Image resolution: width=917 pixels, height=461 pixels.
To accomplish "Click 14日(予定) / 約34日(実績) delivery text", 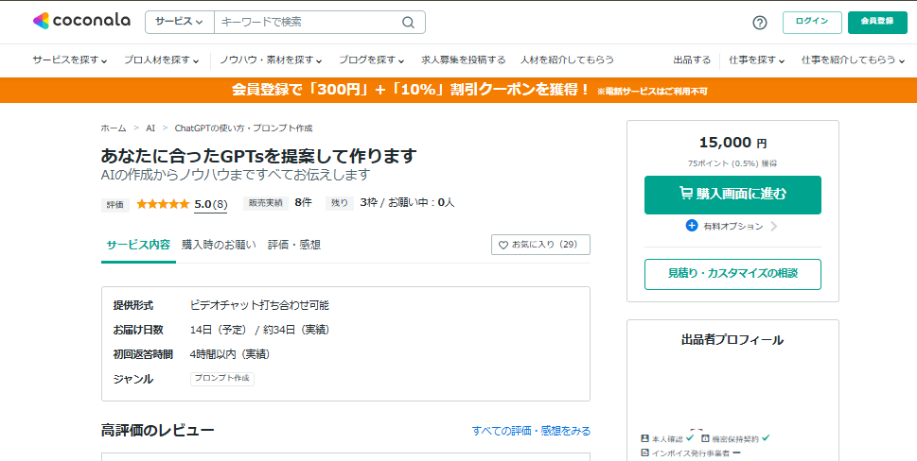I will [260, 330].
